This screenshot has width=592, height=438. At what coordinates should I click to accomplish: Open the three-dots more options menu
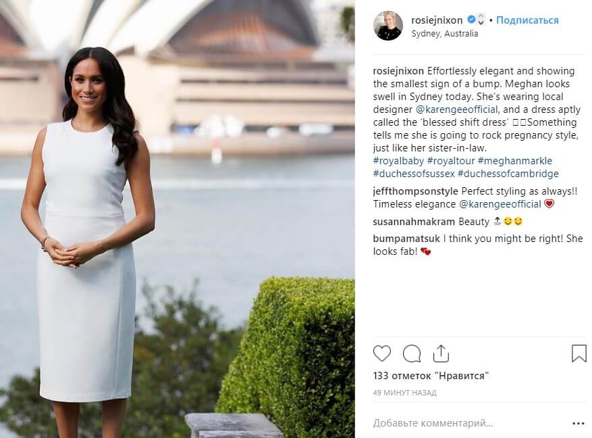(x=578, y=424)
